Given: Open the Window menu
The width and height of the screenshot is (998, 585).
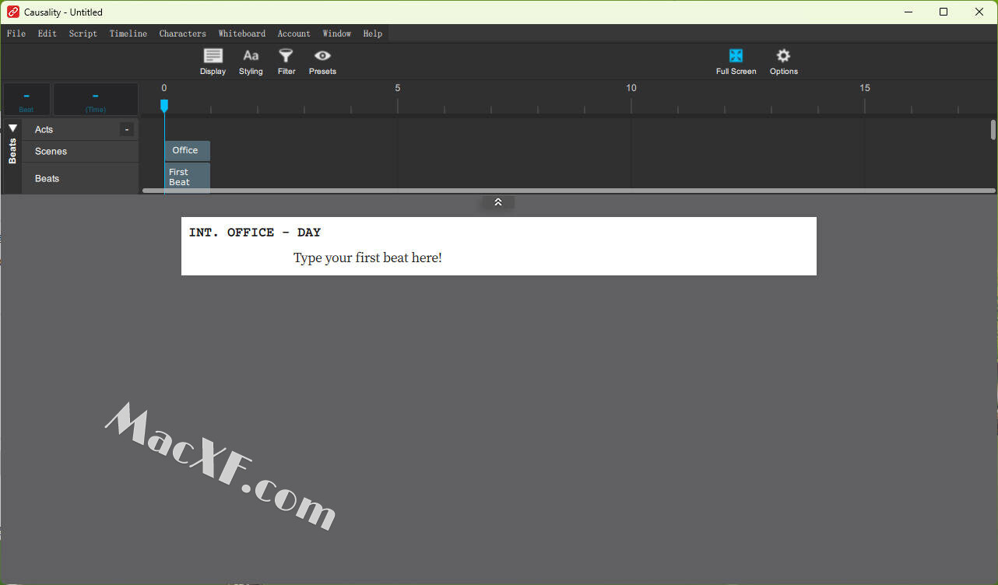Looking at the screenshot, I should [x=337, y=33].
